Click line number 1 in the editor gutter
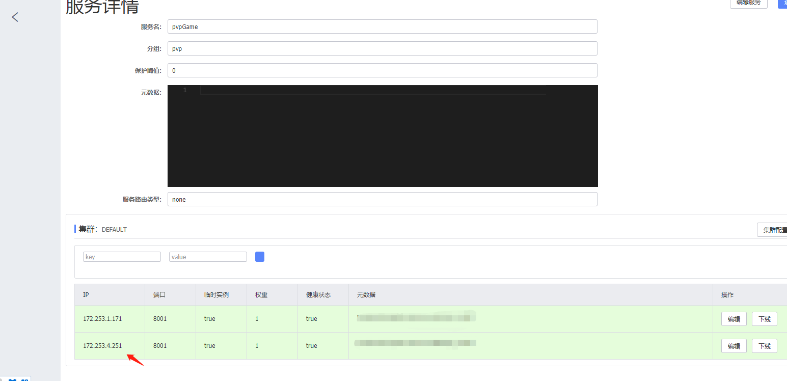This screenshot has height=381, width=787. coord(185,90)
